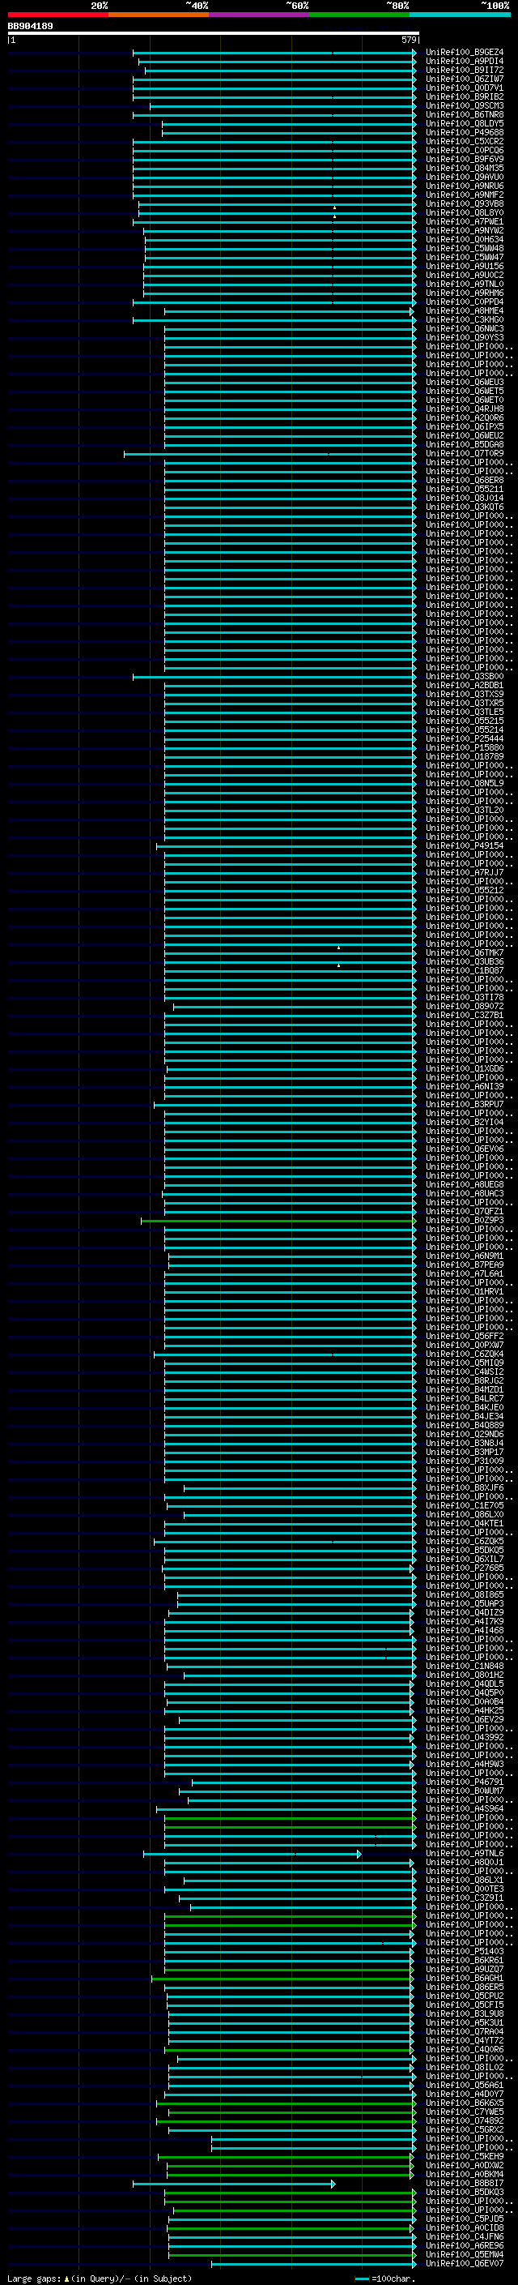
Task: Select label UniRef100_Q7T0R9
Action: pos(465,453)
